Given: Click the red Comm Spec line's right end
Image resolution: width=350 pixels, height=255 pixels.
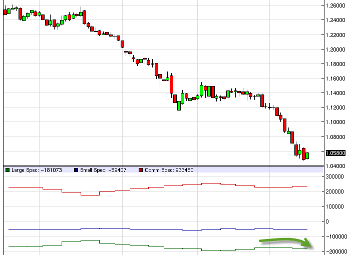Looking at the screenshot, I should point(307,186).
